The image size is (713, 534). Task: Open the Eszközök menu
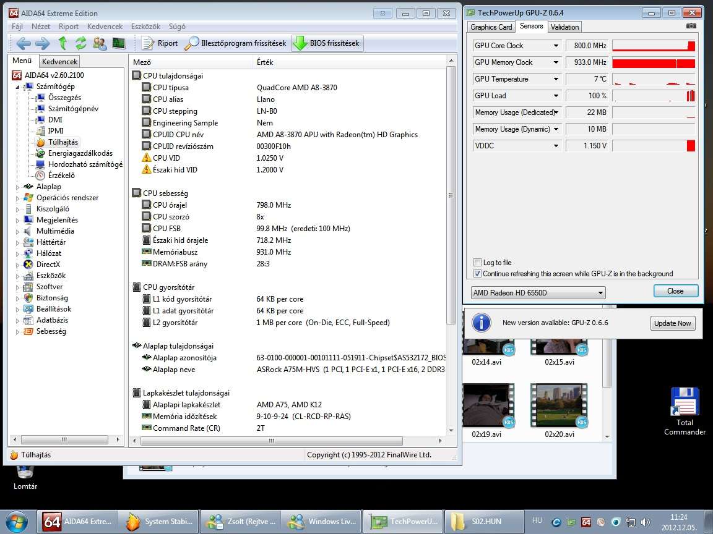pyautogui.click(x=145, y=27)
